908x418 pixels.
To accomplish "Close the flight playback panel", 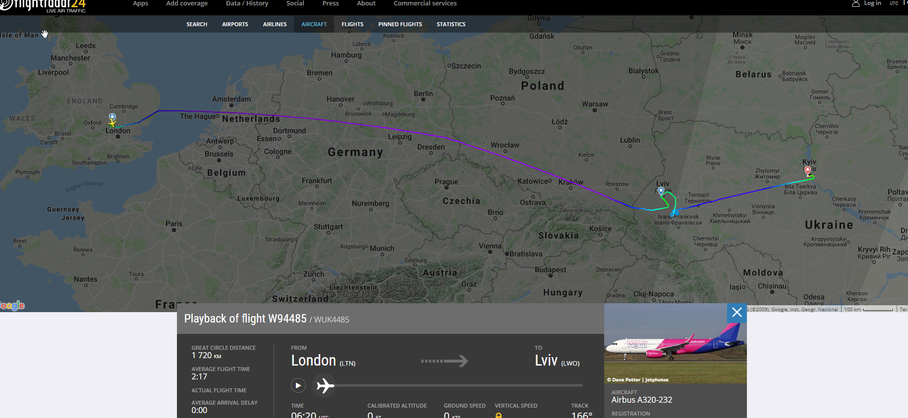I will point(737,312).
